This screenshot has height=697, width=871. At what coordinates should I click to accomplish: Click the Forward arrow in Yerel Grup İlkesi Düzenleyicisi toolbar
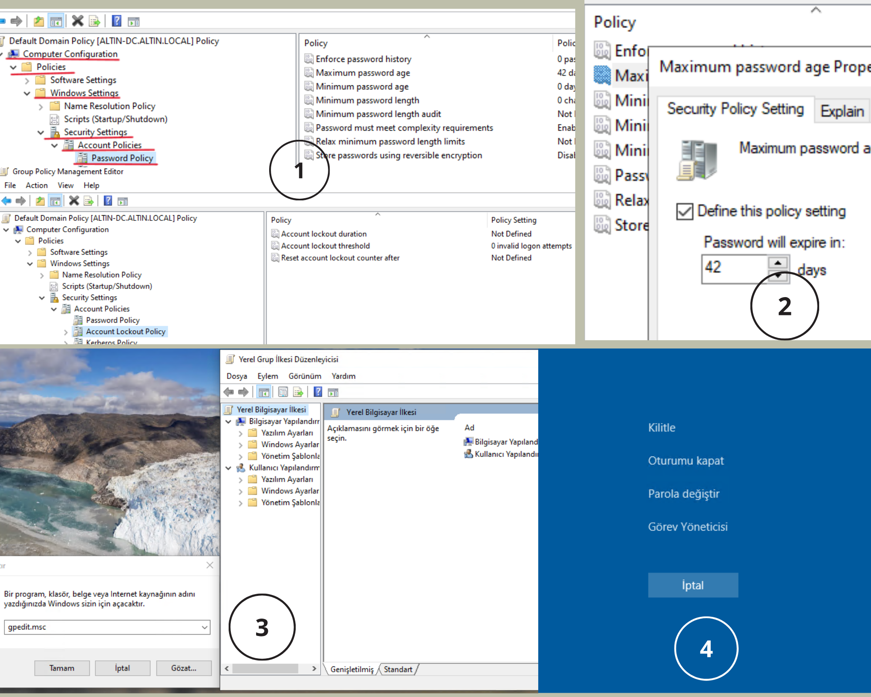tap(243, 392)
